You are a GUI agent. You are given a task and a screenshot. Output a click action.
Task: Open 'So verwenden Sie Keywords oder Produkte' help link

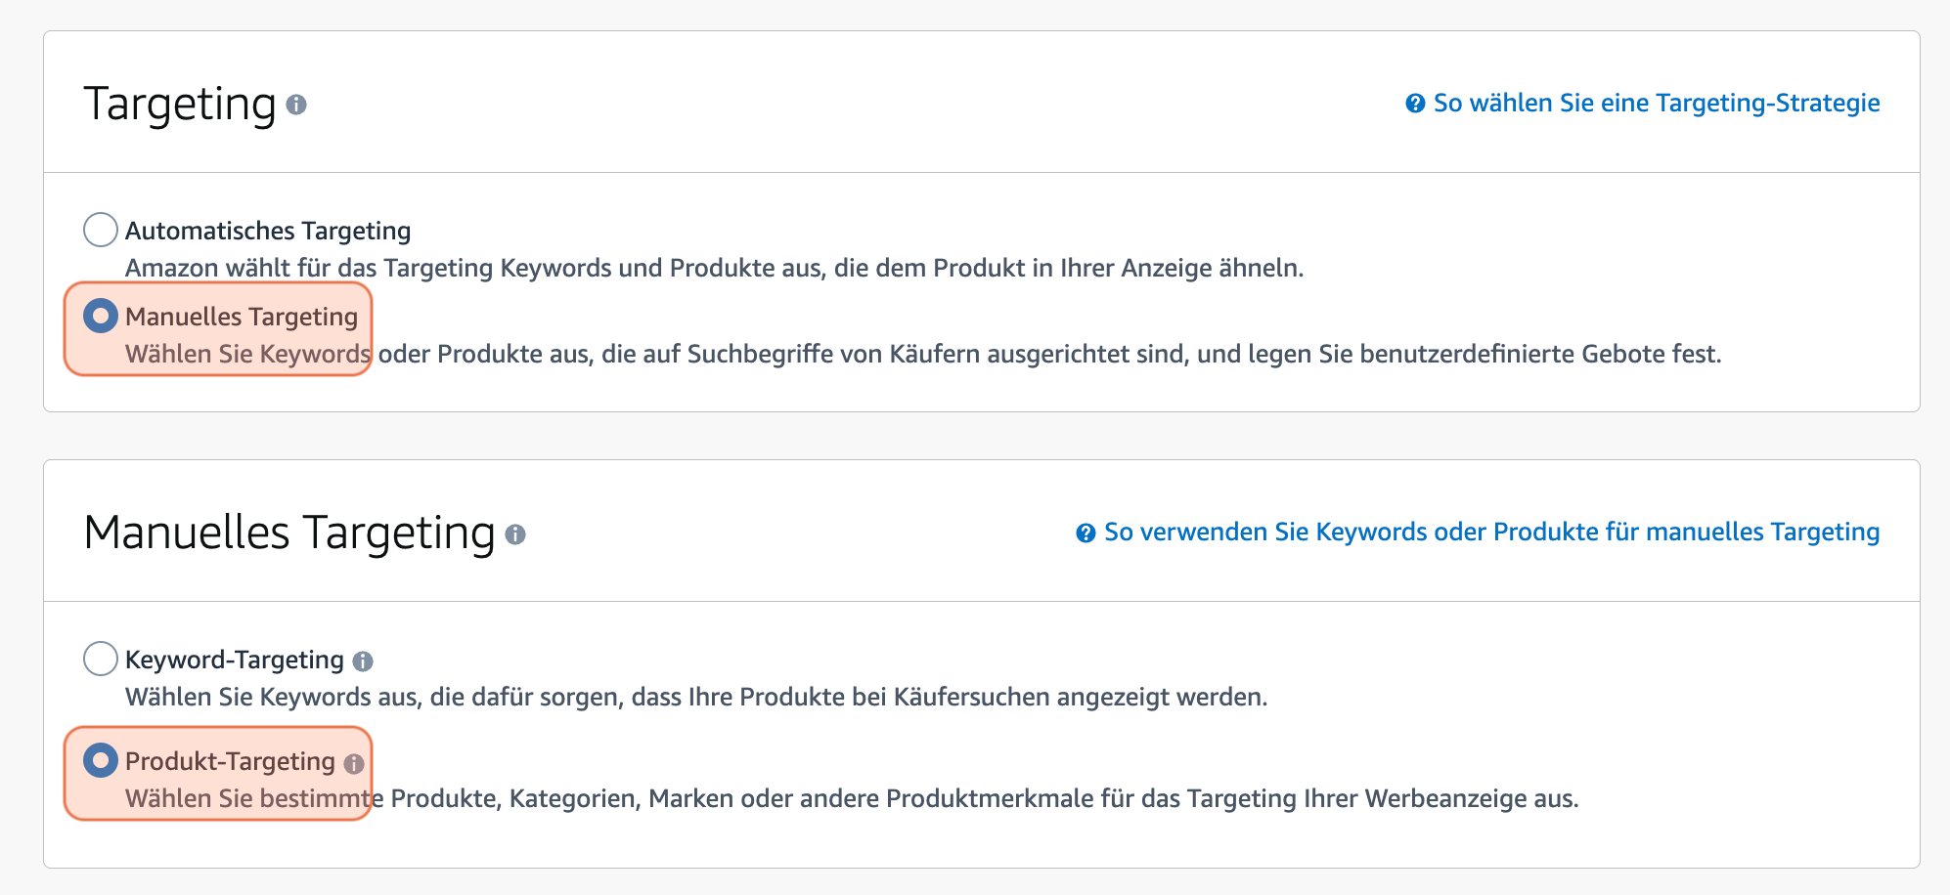point(1491,533)
